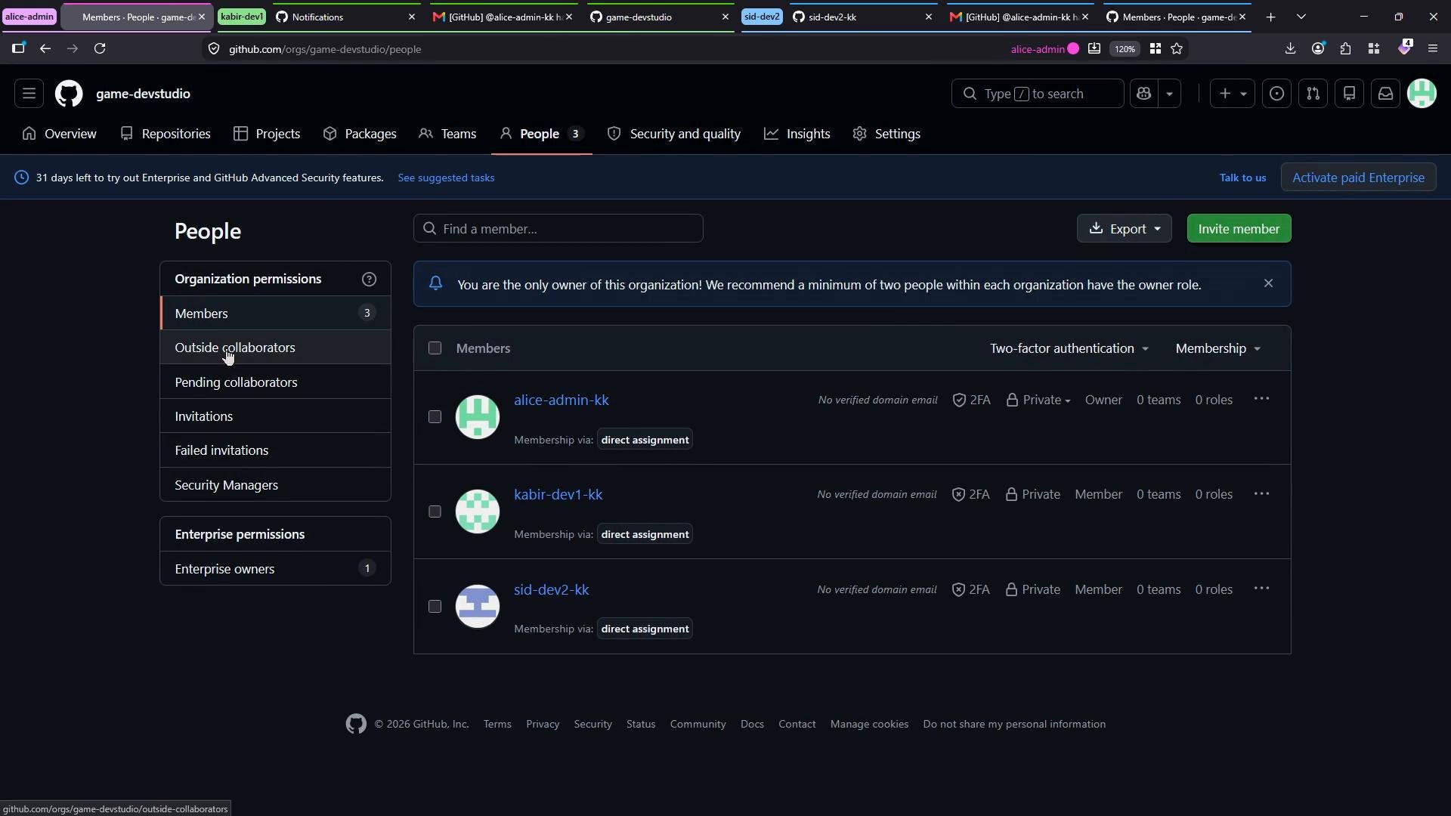Open the organization Settings tab
This screenshot has height=816, width=1451.
(x=886, y=134)
